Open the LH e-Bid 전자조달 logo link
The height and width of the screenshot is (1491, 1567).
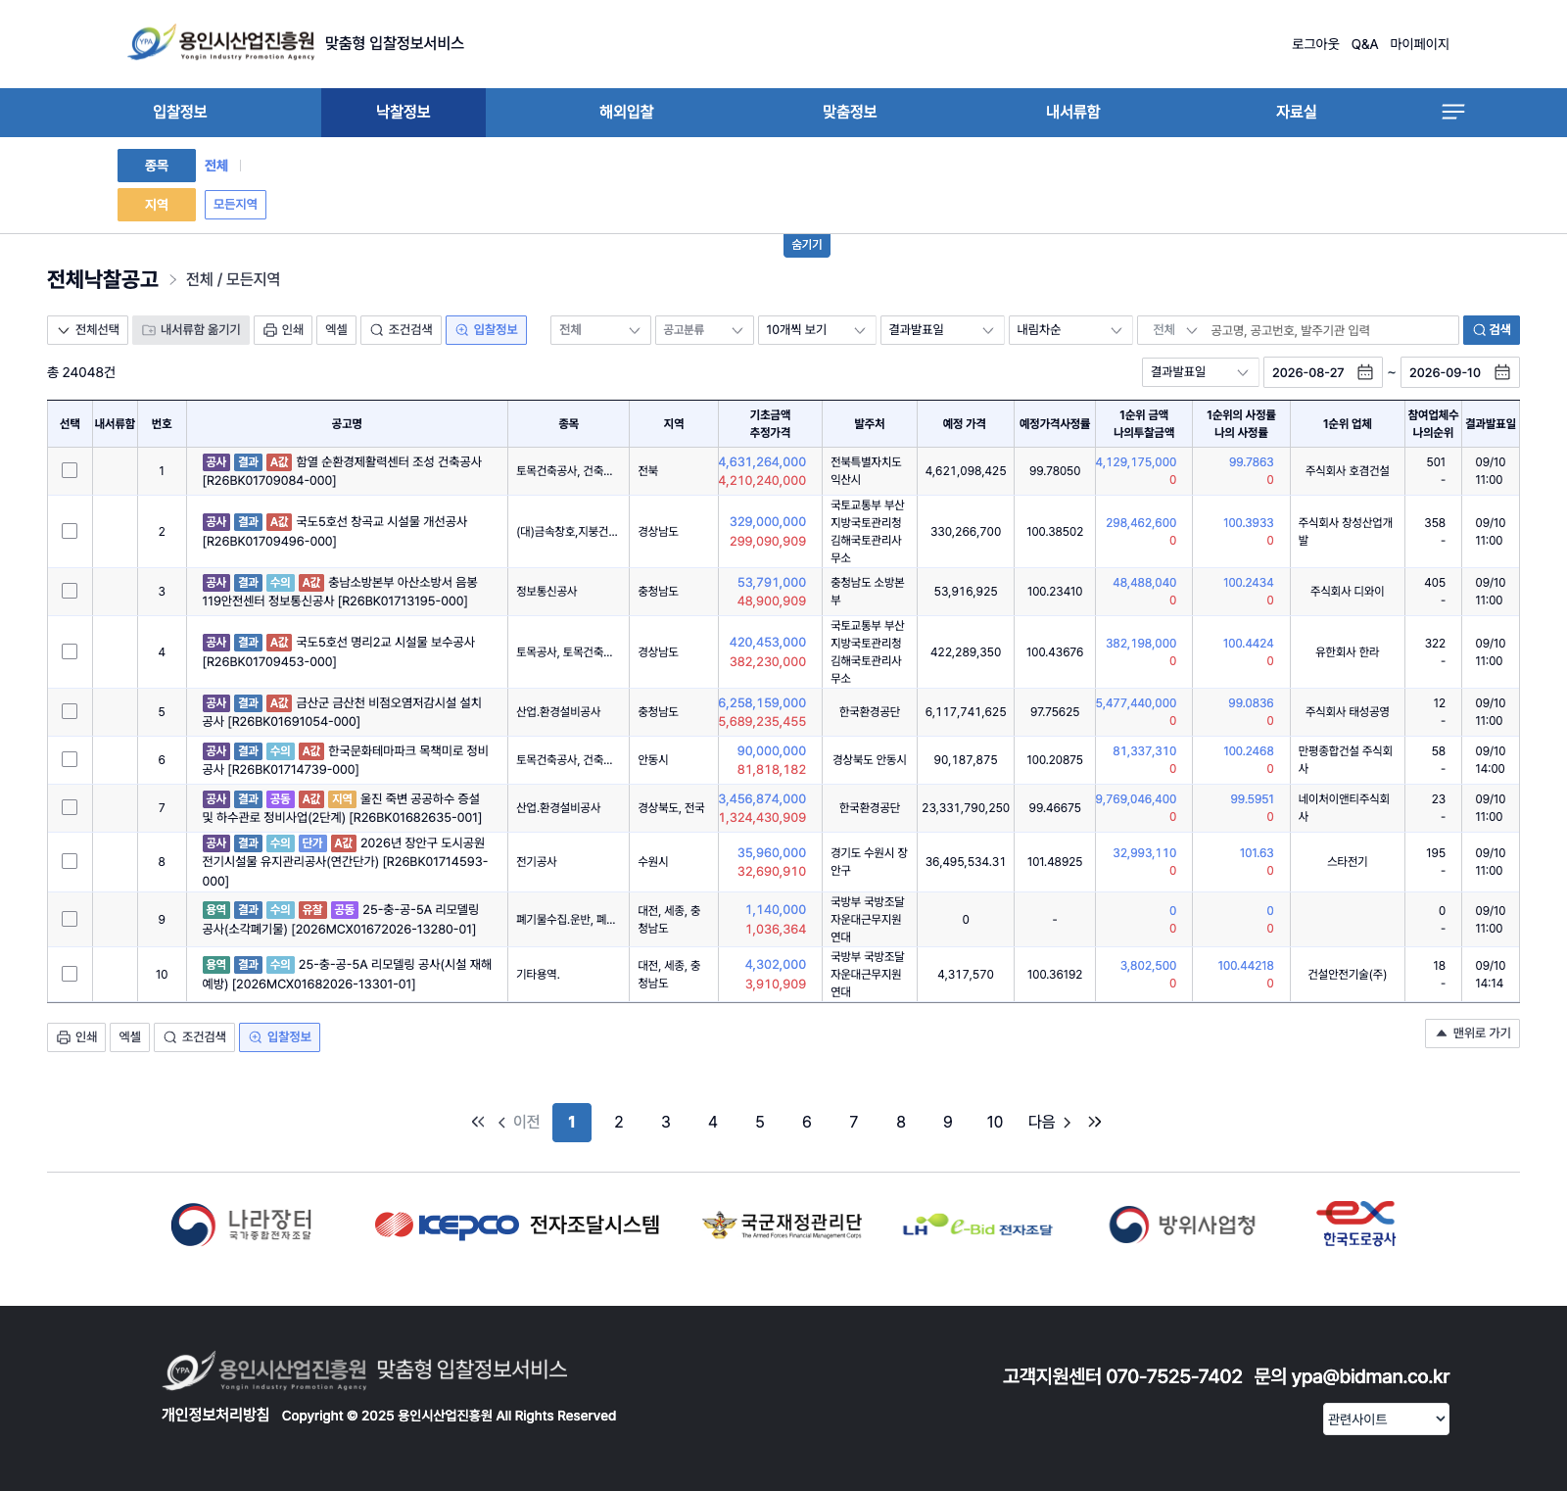click(x=977, y=1226)
